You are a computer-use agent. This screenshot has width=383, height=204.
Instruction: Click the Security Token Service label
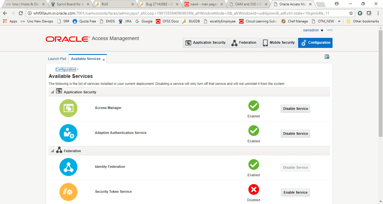(113, 192)
